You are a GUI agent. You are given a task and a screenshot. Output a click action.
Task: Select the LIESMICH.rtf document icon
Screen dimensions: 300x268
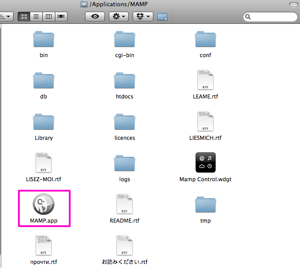tap(206, 121)
